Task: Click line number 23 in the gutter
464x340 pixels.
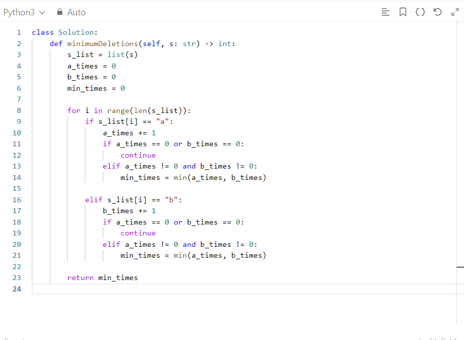Action: coord(17,278)
